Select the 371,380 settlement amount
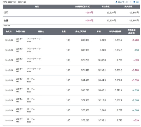Image resolution: width=141 pixels, height=127 pixels. (85, 100)
